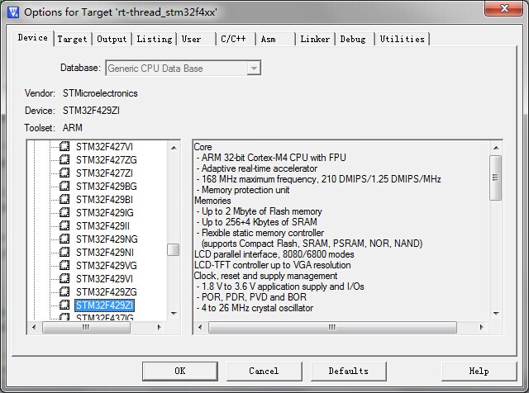Click description pane horizontal scroll thumb
The height and width of the screenshot is (393, 529).
coord(332,327)
